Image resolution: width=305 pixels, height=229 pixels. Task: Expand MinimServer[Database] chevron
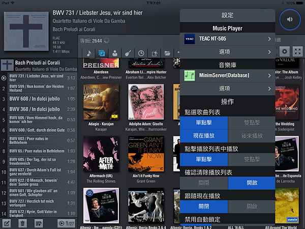point(269,75)
